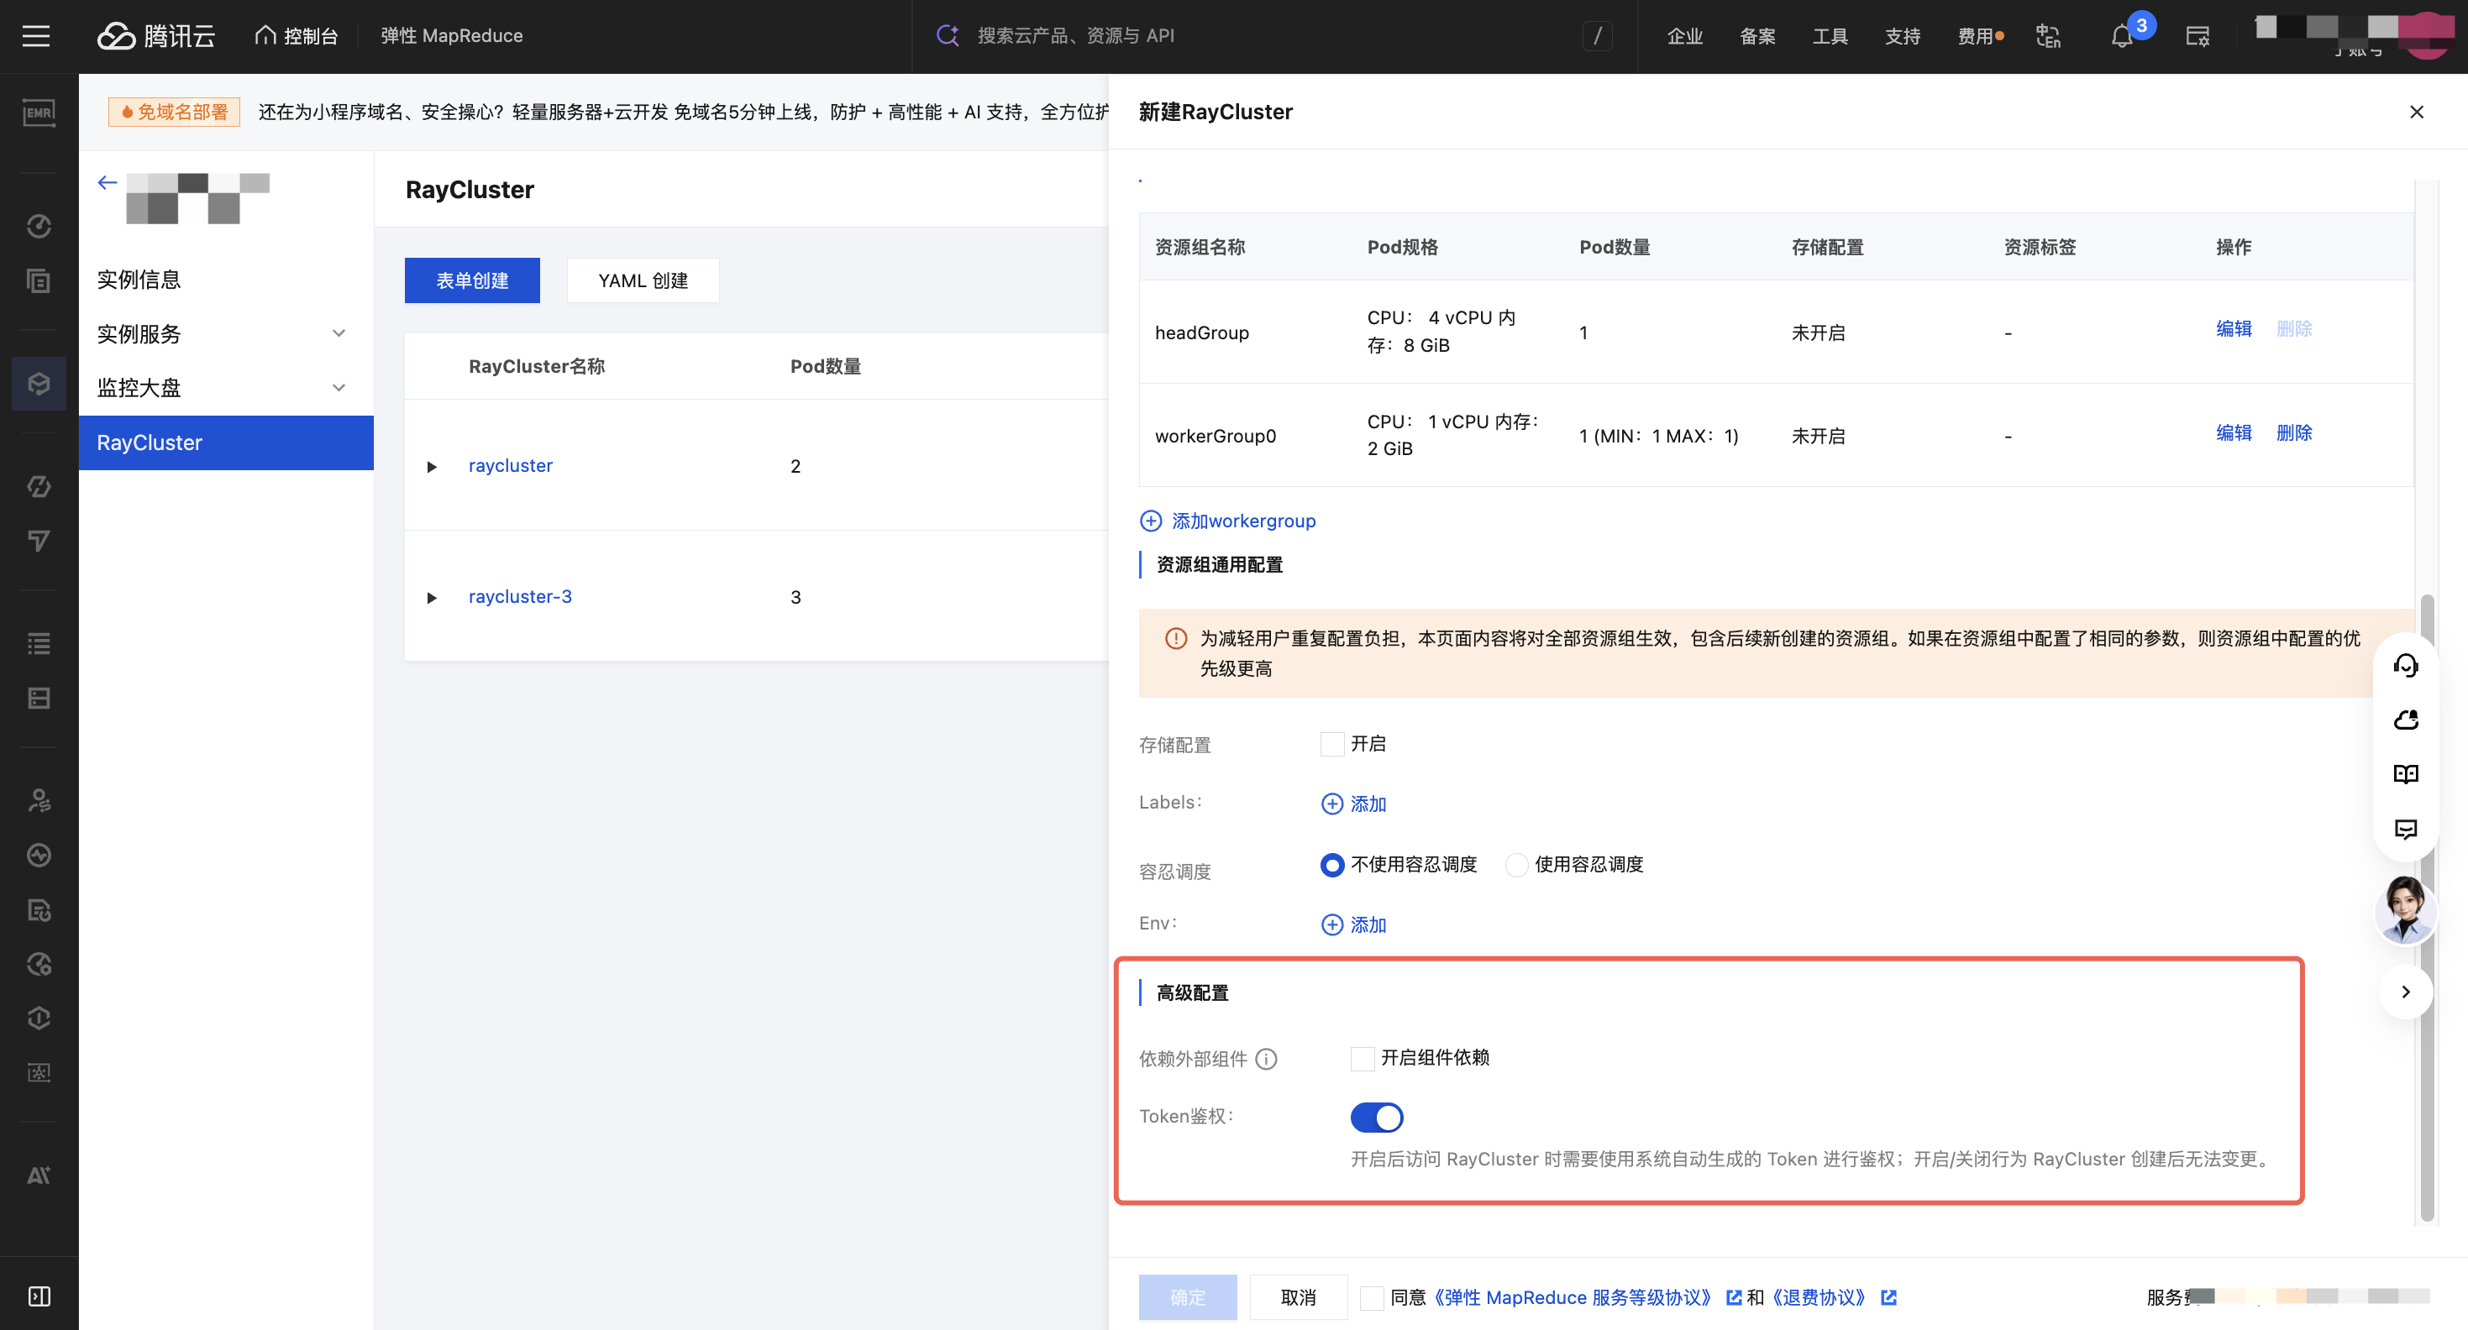This screenshot has width=2468, height=1330.
Task: Click the AI assistant icon in left rail
Action: coord(39,1175)
